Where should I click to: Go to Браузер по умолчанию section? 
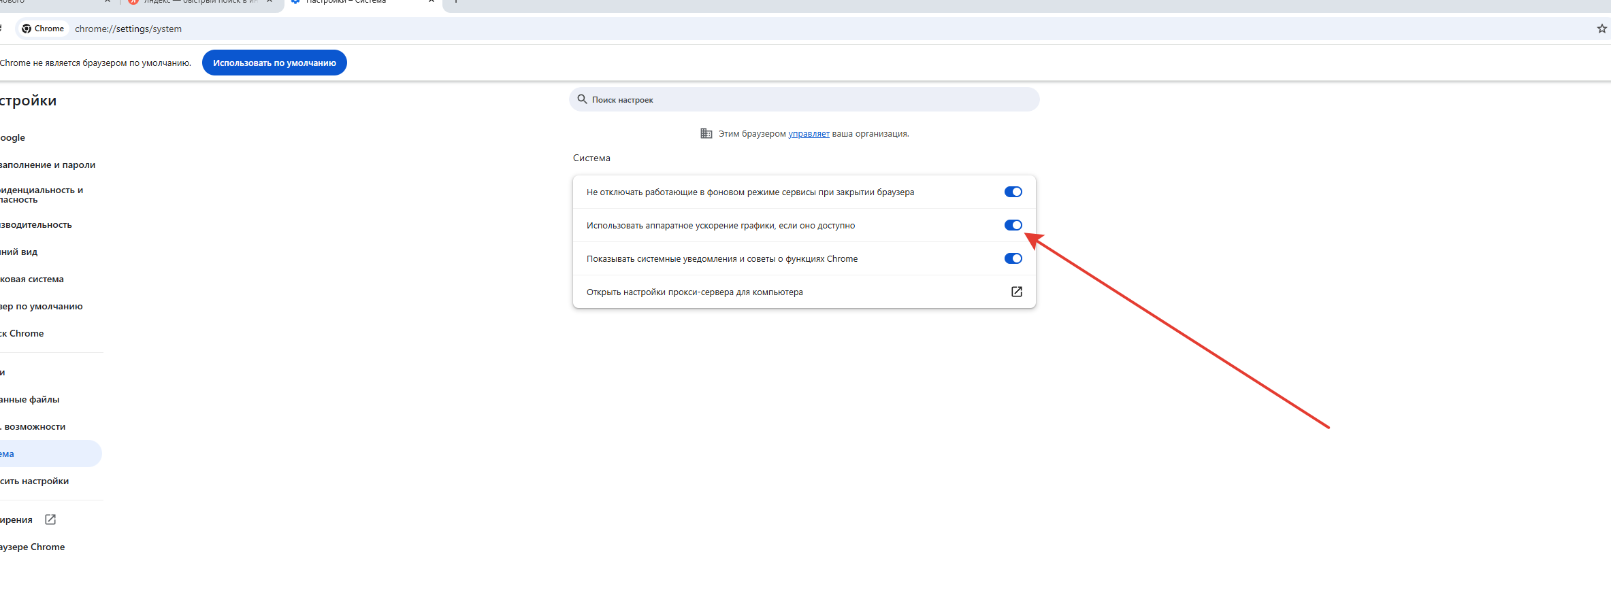click(42, 306)
